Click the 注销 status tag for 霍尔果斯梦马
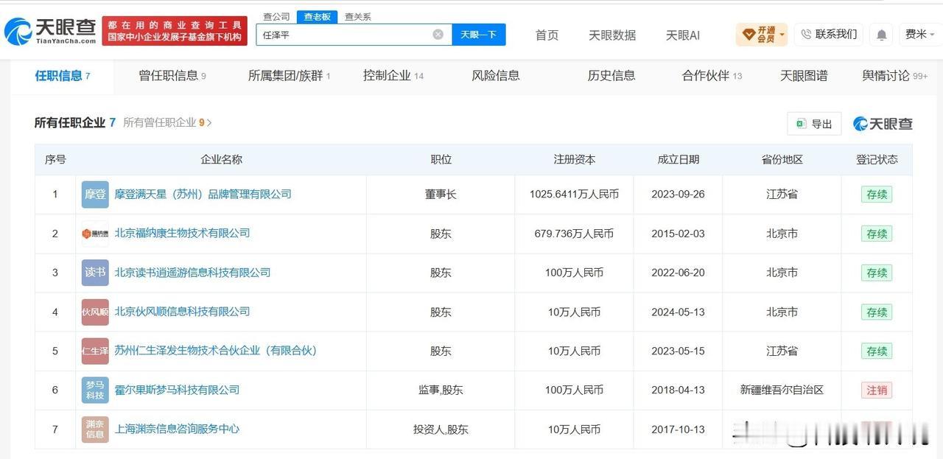Screen dimensions: 943x459 [877, 390]
